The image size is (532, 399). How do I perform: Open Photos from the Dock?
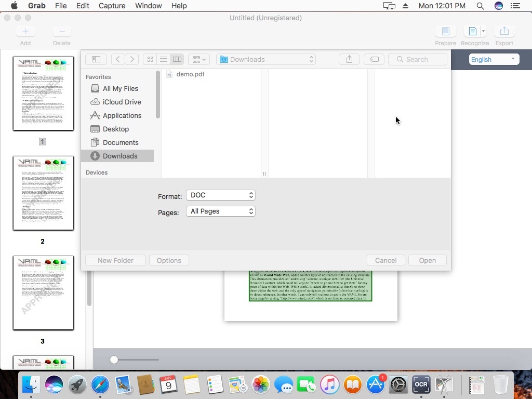pyautogui.click(x=261, y=384)
